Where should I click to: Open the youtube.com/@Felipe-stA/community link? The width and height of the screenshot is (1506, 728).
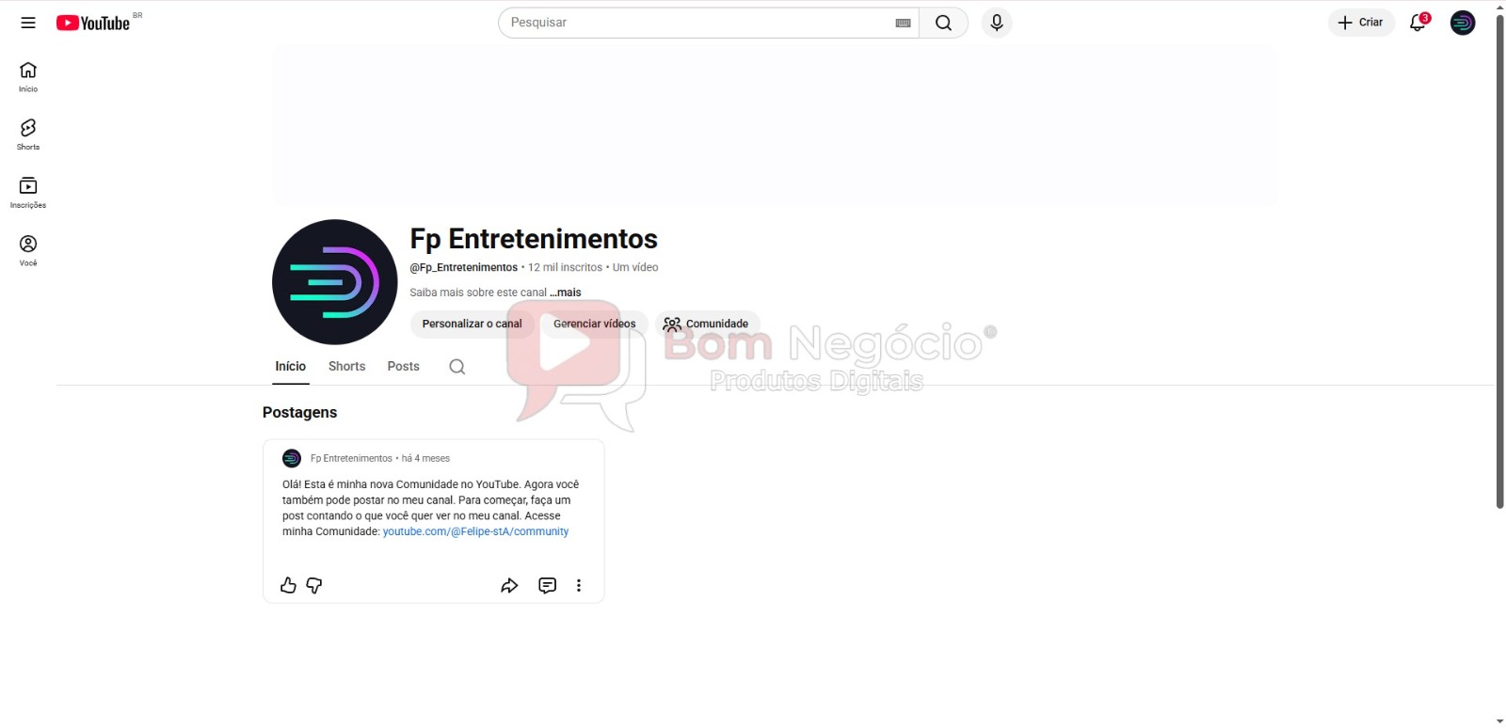point(475,531)
